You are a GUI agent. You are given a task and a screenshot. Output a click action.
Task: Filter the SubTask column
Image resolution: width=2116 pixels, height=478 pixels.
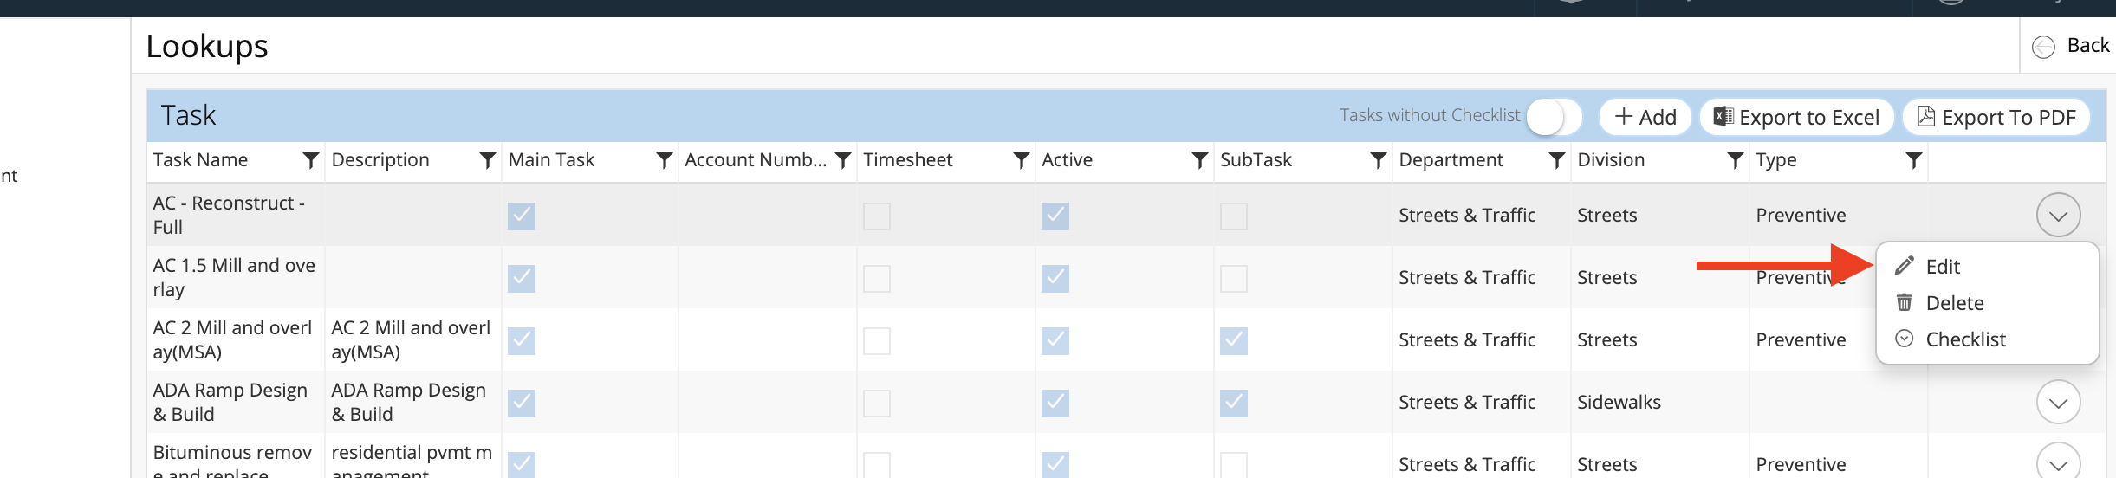[x=1379, y=160]
